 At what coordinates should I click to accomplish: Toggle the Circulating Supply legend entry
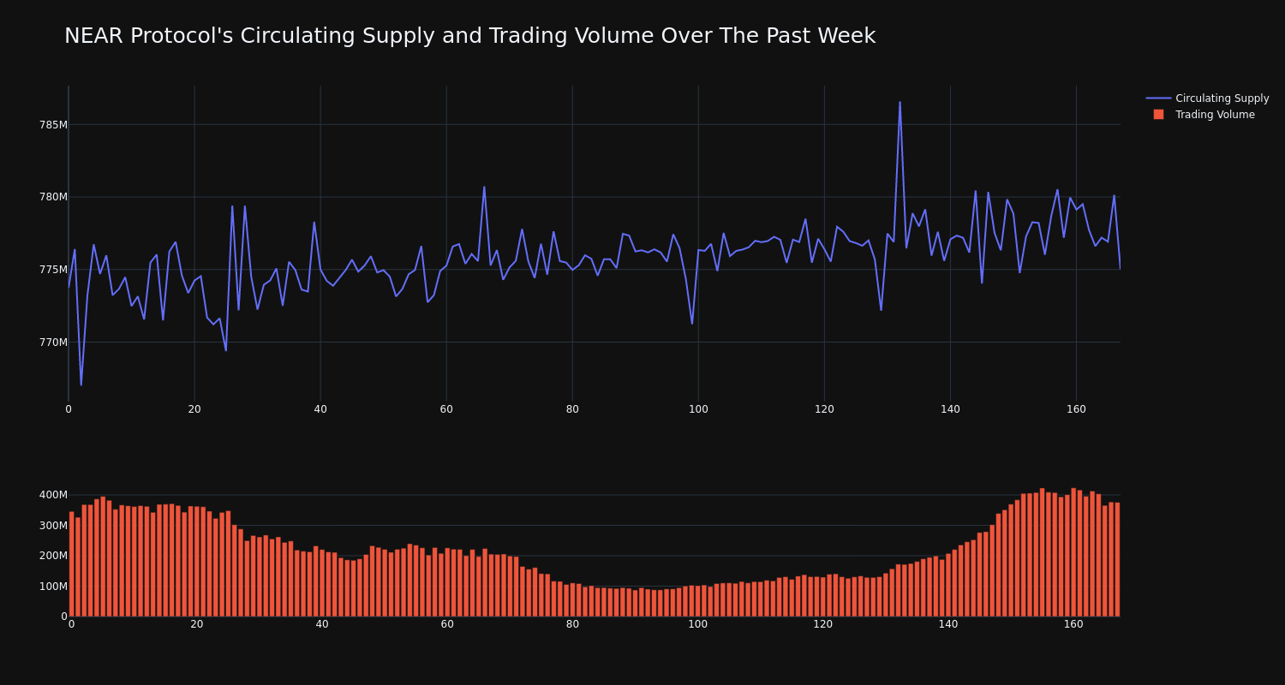click(x=1207, y=98)
